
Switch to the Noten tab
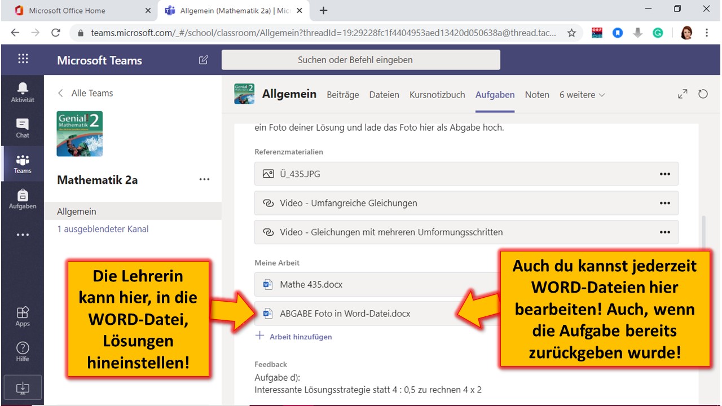pyautogui.click(x=537, y=95)
